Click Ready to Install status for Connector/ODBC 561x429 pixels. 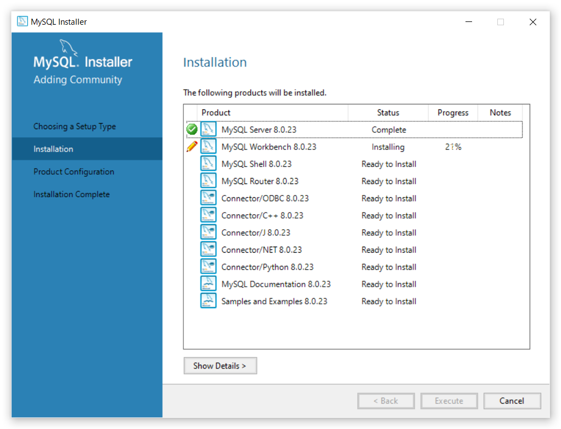coord(389,198)
